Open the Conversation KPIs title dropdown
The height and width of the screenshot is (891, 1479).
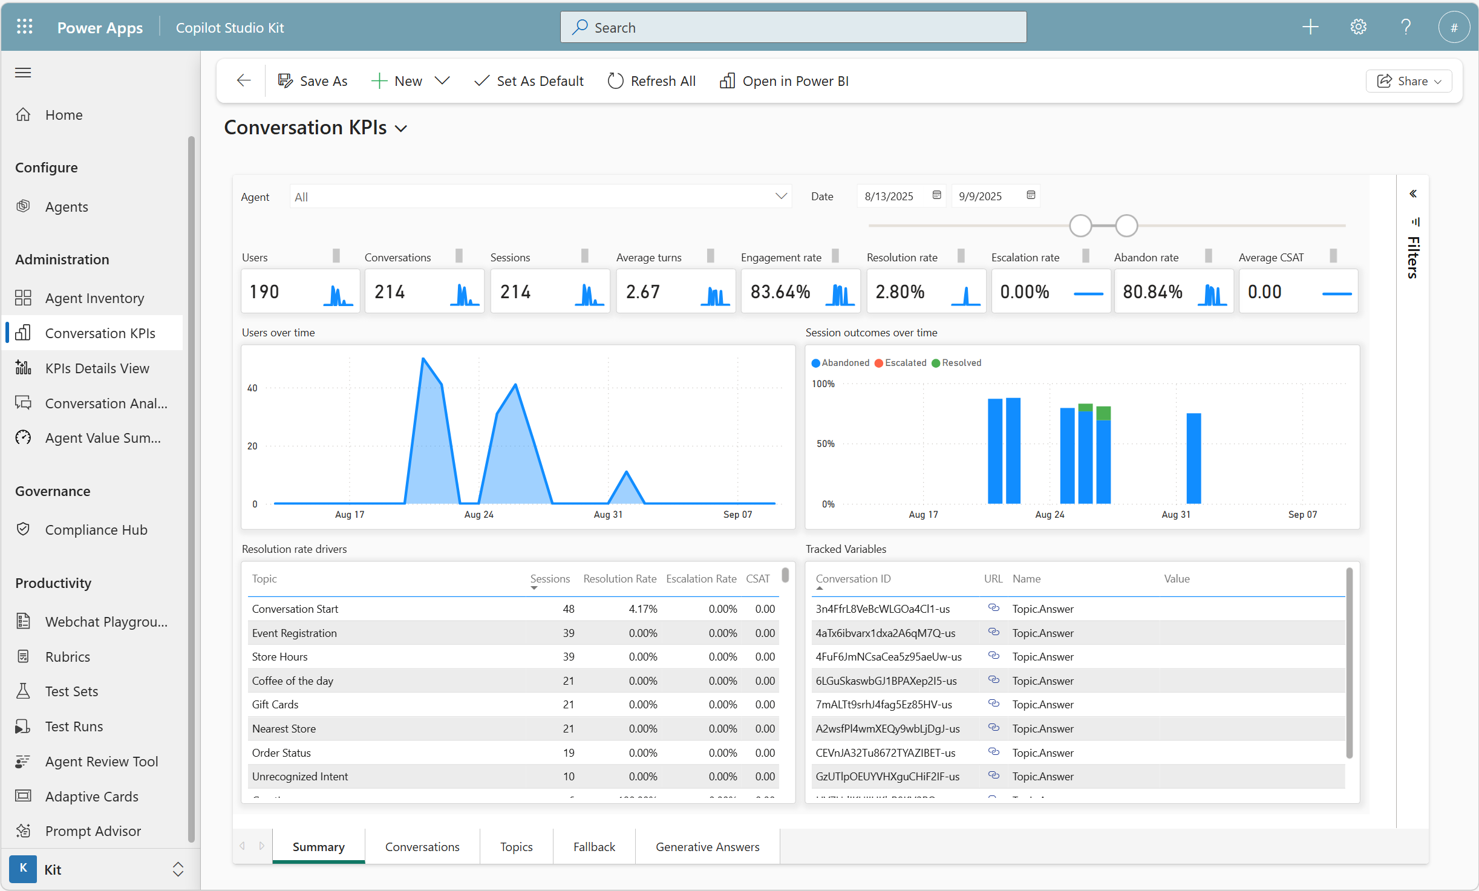[x=401, y=128]
